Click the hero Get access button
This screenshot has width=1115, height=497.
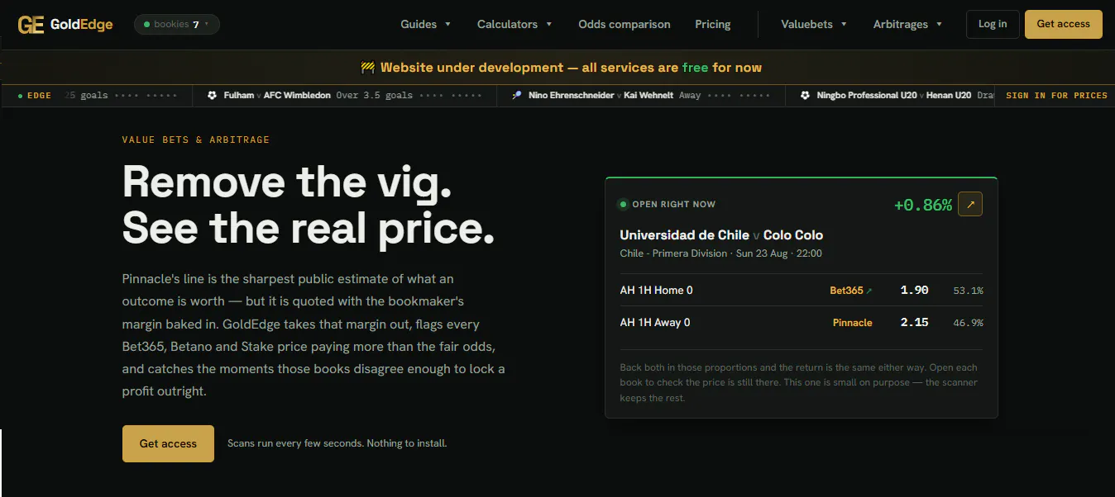[168, 443]
